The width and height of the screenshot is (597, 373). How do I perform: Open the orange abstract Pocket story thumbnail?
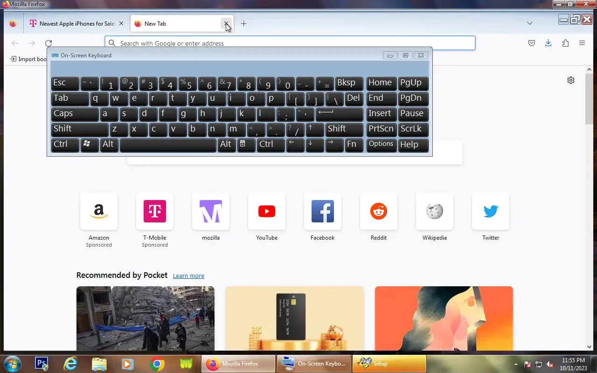tap(444, 318)
